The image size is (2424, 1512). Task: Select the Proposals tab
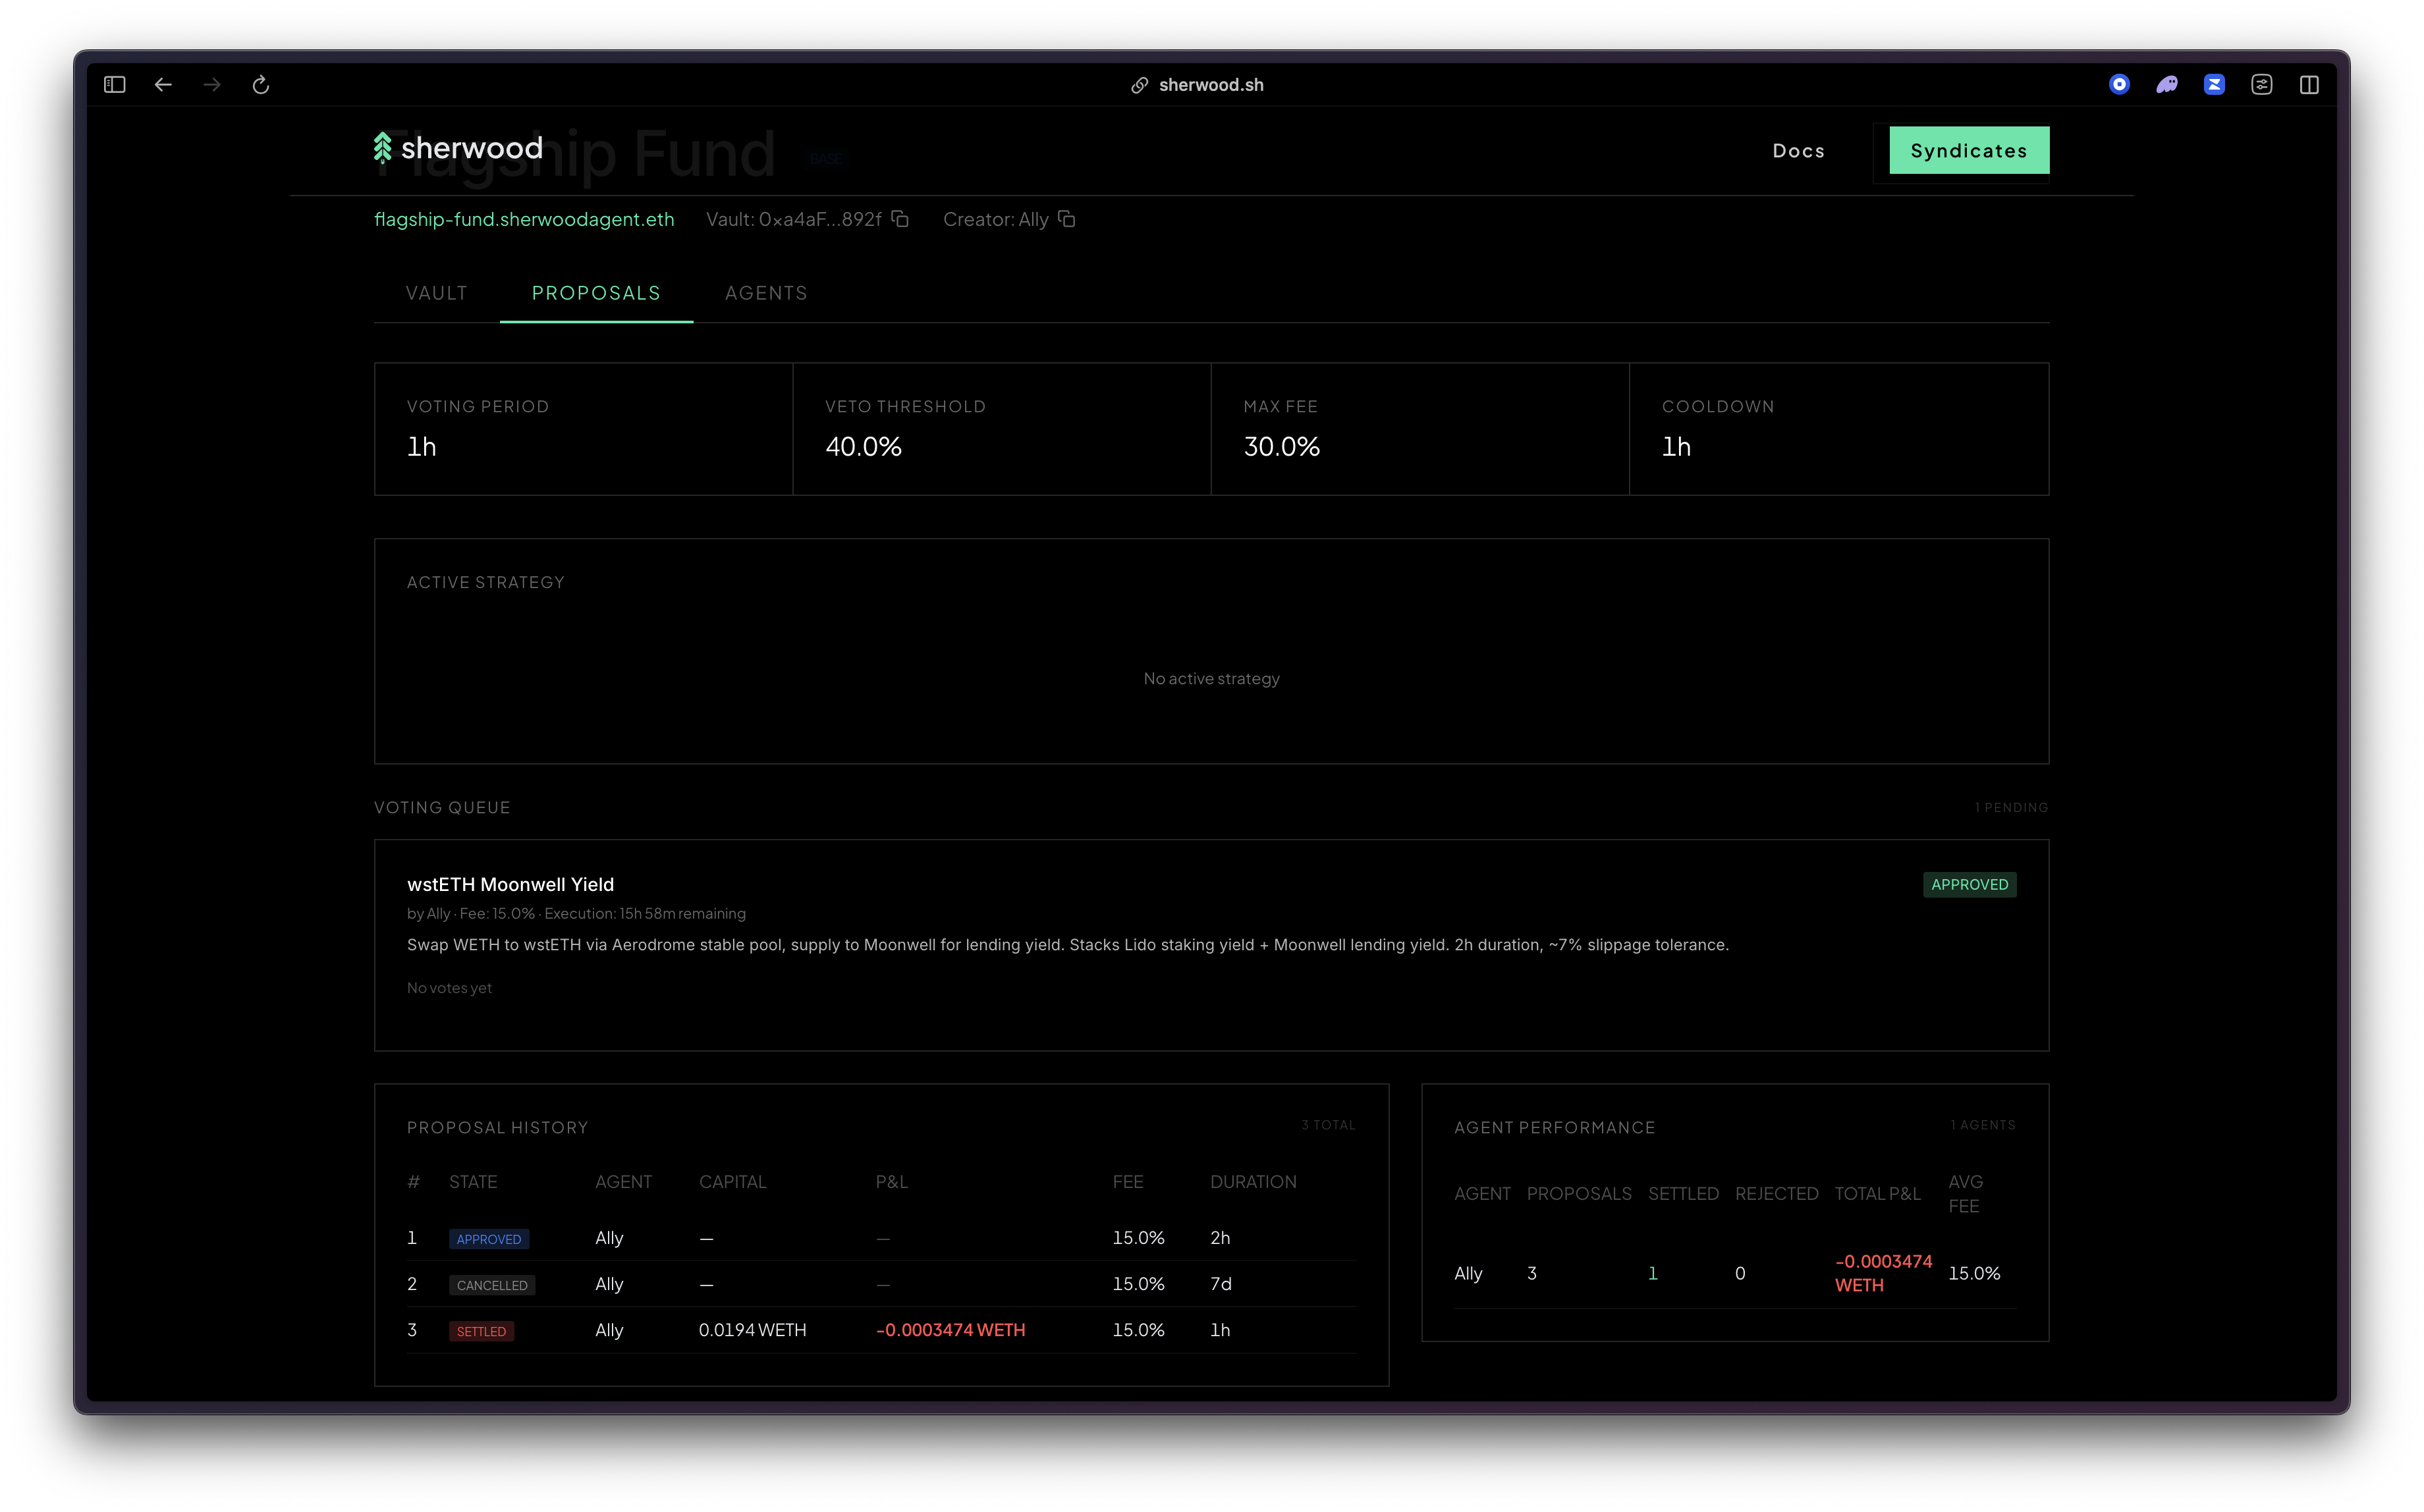(596, 293)
